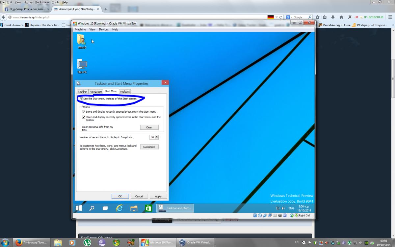Open the Firefox Bookmarks menu

coord(42,2)
